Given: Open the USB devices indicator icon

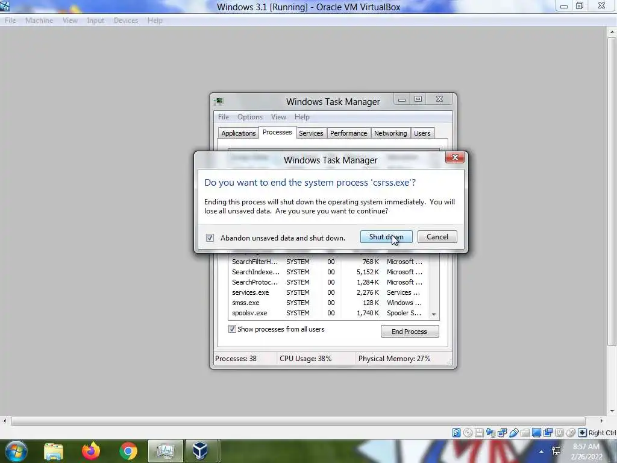Looking at the screenshot, I should click(513, 433).
